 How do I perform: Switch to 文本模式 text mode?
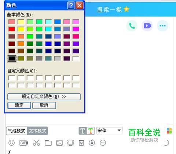point(37,131)
